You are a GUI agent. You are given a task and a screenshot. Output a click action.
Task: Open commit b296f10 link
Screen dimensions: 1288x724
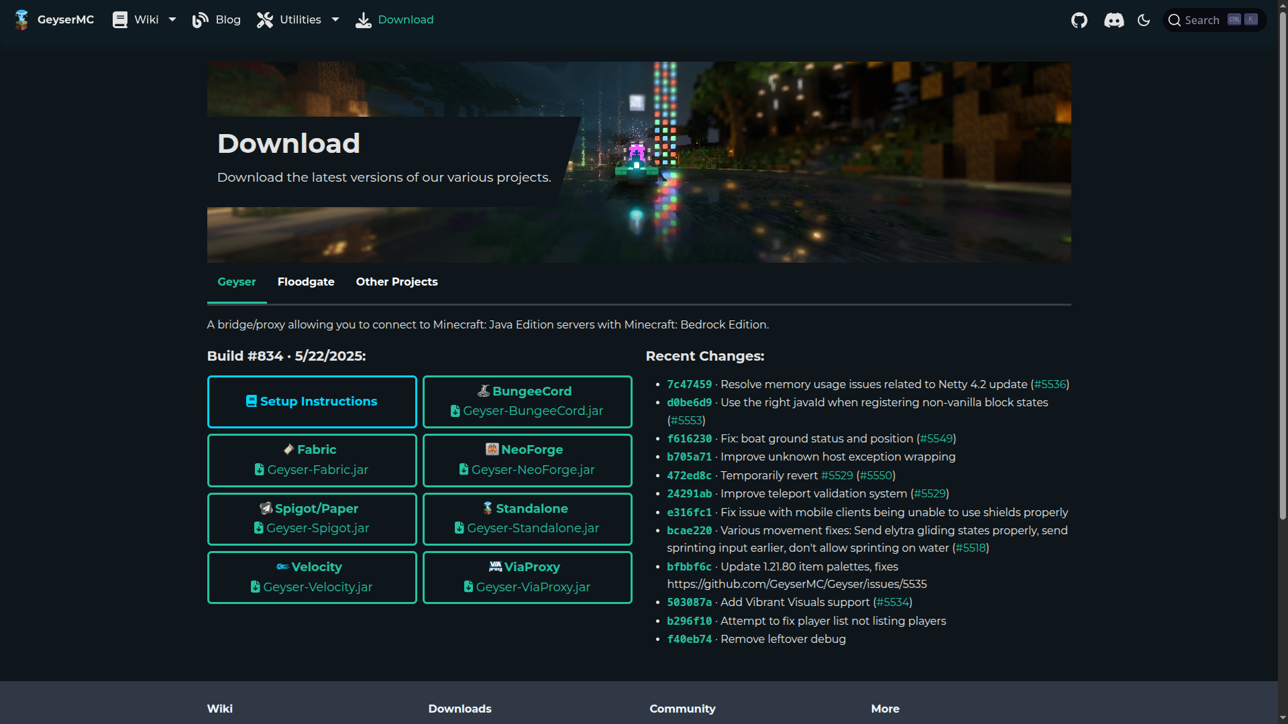[689, 621]
